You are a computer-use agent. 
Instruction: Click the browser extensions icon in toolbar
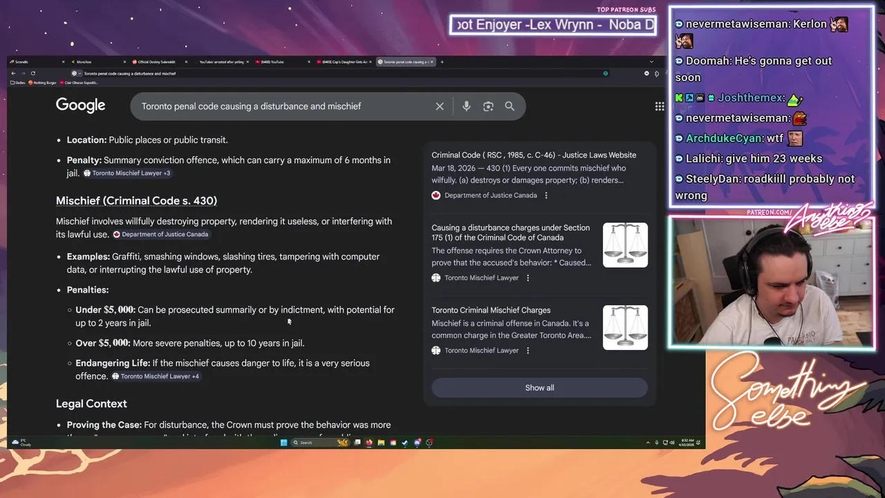[657, 73]
